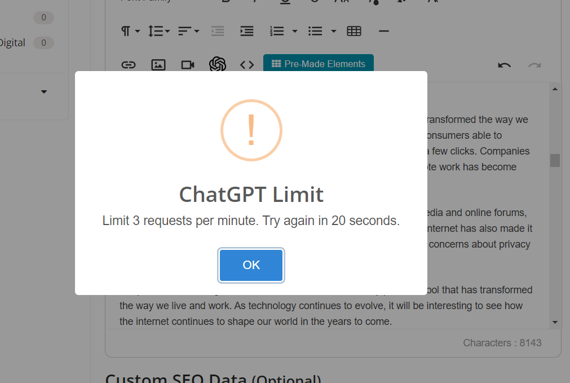Click the insert link icon

[x=129, y=65]
